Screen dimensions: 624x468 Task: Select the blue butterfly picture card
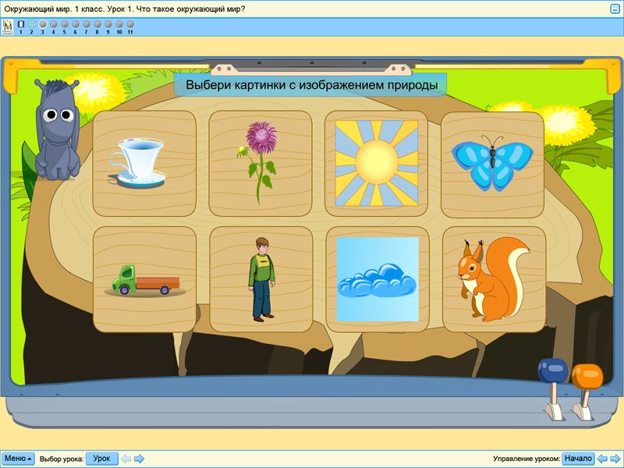pyautogui.click(x=493, y=165)
